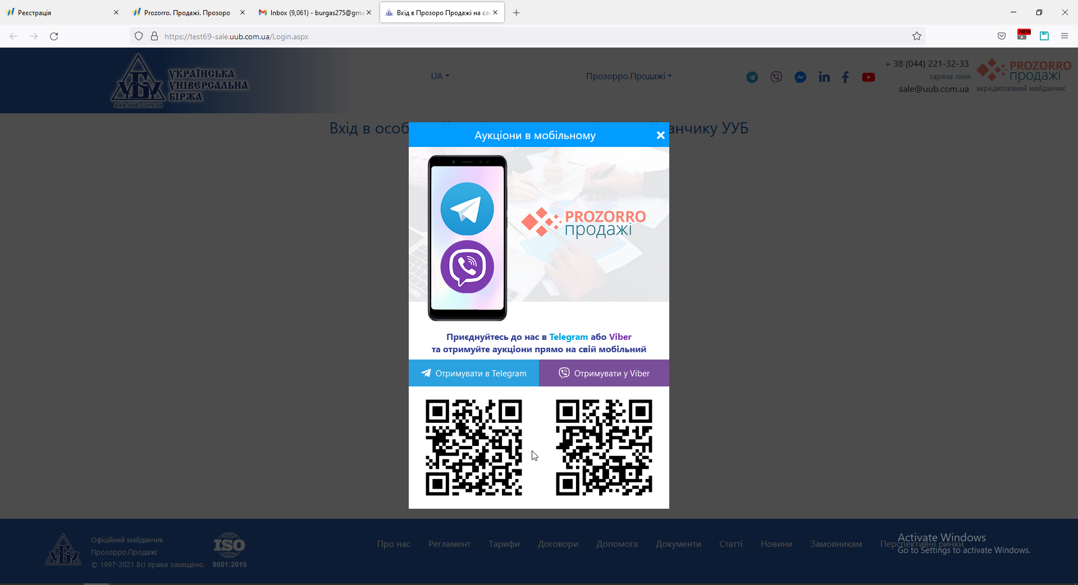This screenshot has width=1078, height=585.
Task: Open the Viber QR code image
Action: (x=604, y=448)
